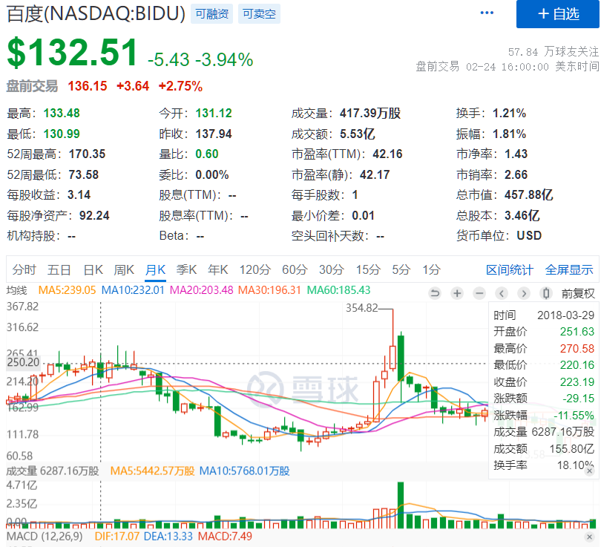This screenshot has width=601, height=547.
Task: Zoom in the K-line chart with plus icon
Action: click(457, 293)
